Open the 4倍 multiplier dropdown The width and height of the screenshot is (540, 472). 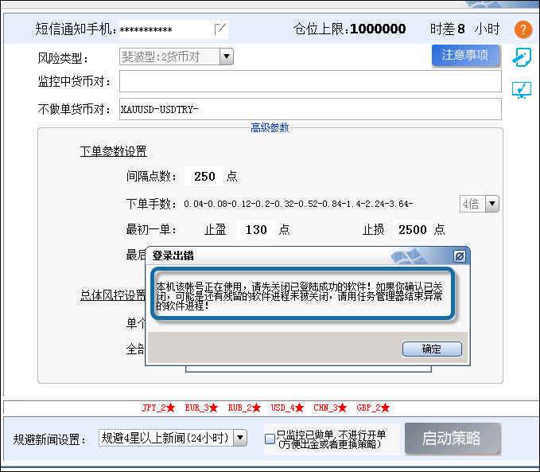pyautogui.click(x=492, y=204)
